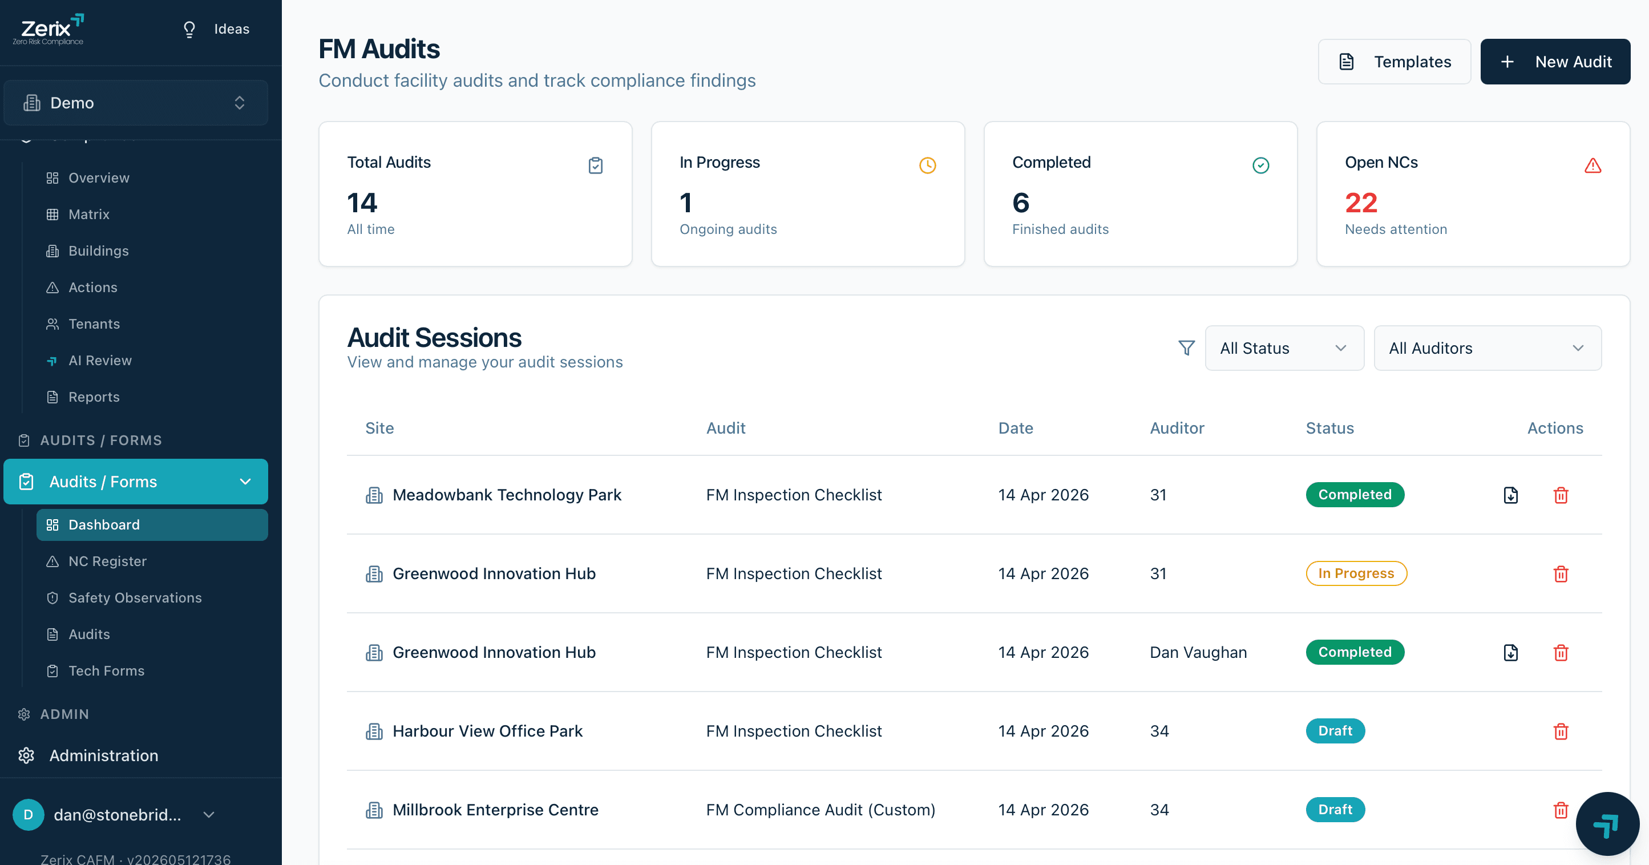Click Meadowbank Technology Park site name
This screenshot has height=865, width=1649.
click(x=506, y=495)
